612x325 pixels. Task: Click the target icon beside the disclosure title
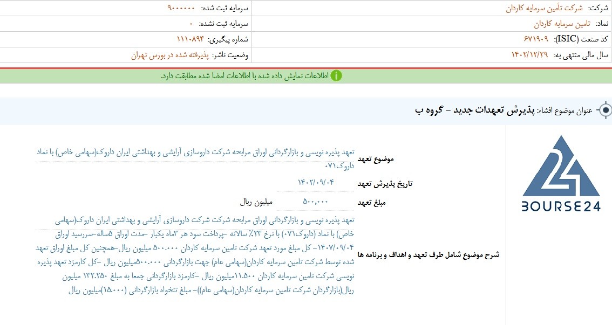(x=605, y=110)
